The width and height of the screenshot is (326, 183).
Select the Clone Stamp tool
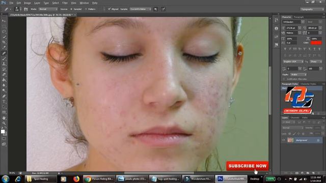(x=4, y=64)
